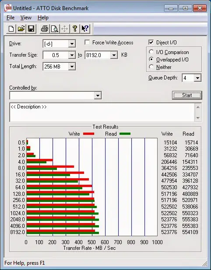Expand the Drive dropdown showing [-d-]
Screen dimensions: 211x270
tap(72, 44)
